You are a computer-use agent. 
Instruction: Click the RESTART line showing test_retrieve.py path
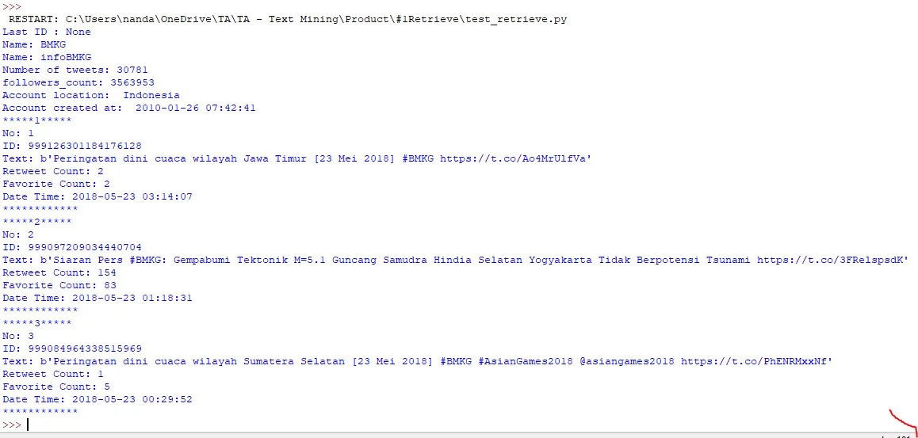(288, 19)
